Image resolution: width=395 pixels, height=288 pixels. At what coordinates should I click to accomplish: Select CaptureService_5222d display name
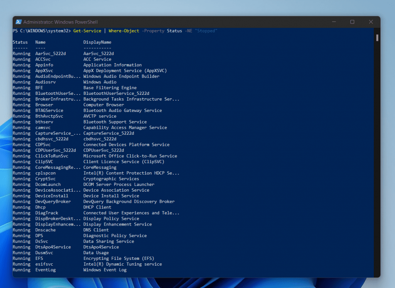click(x=108, y=133)
